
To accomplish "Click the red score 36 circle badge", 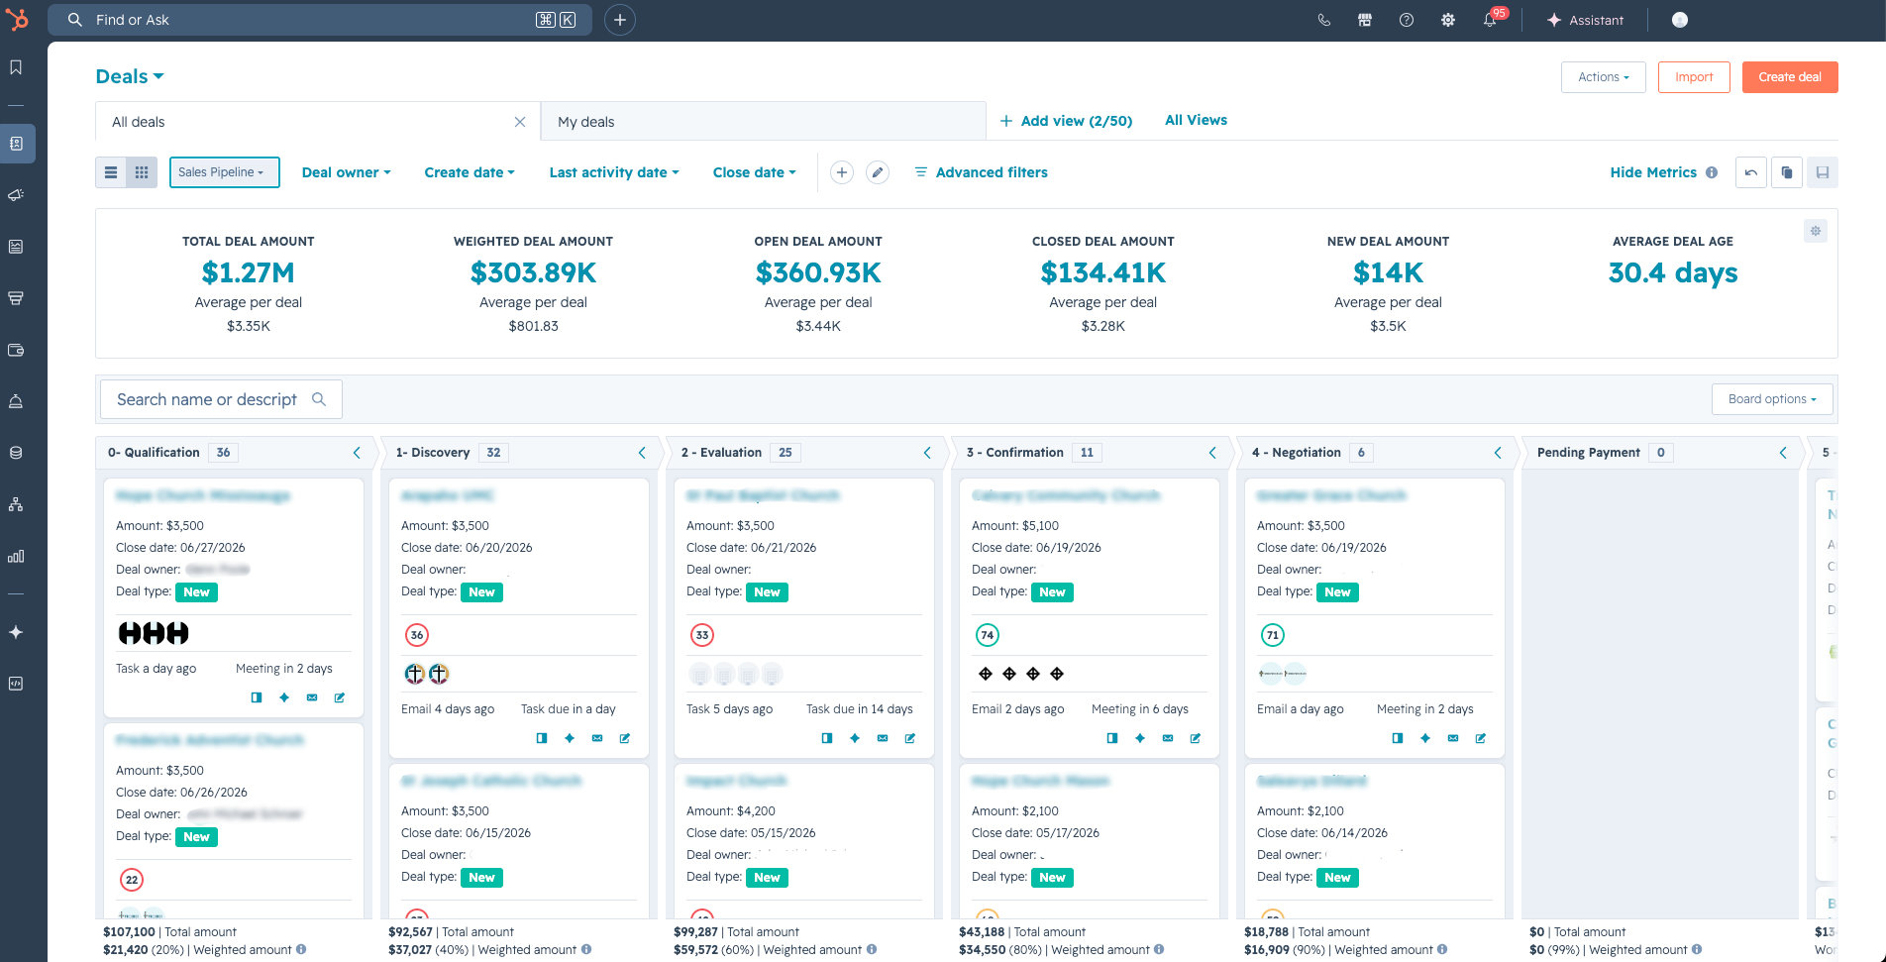I will [x=417, y=635].
